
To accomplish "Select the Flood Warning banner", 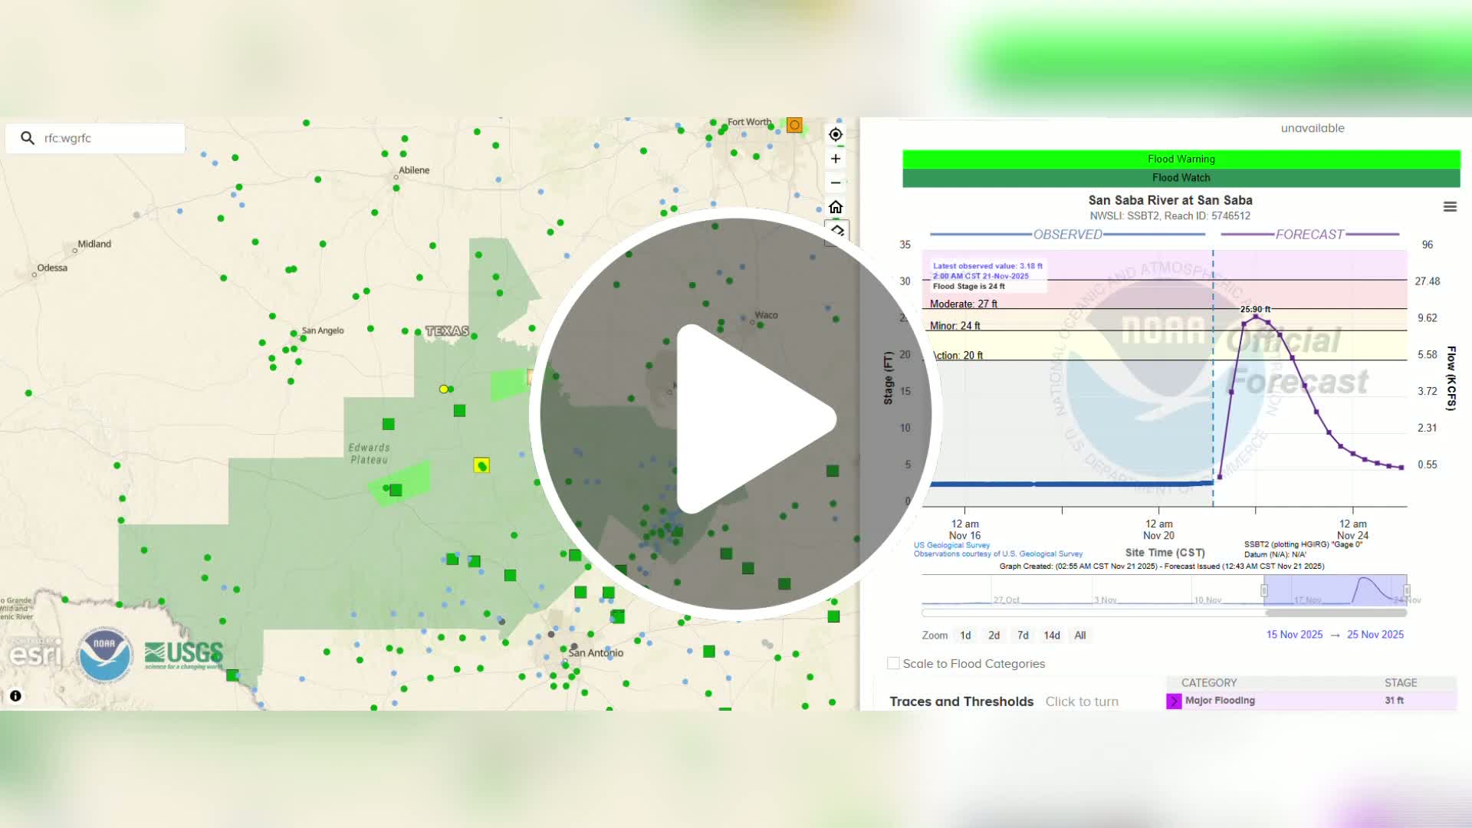I will pos(1181,159).
